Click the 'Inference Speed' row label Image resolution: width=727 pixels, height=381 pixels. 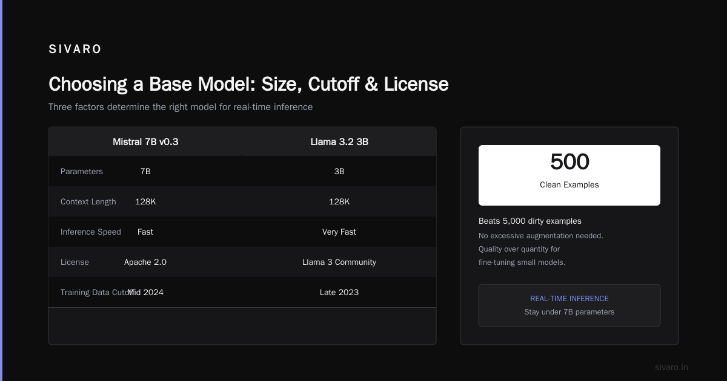(91, 232)
